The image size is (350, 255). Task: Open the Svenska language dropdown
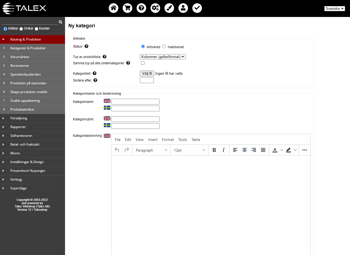[x=335, y=8]
